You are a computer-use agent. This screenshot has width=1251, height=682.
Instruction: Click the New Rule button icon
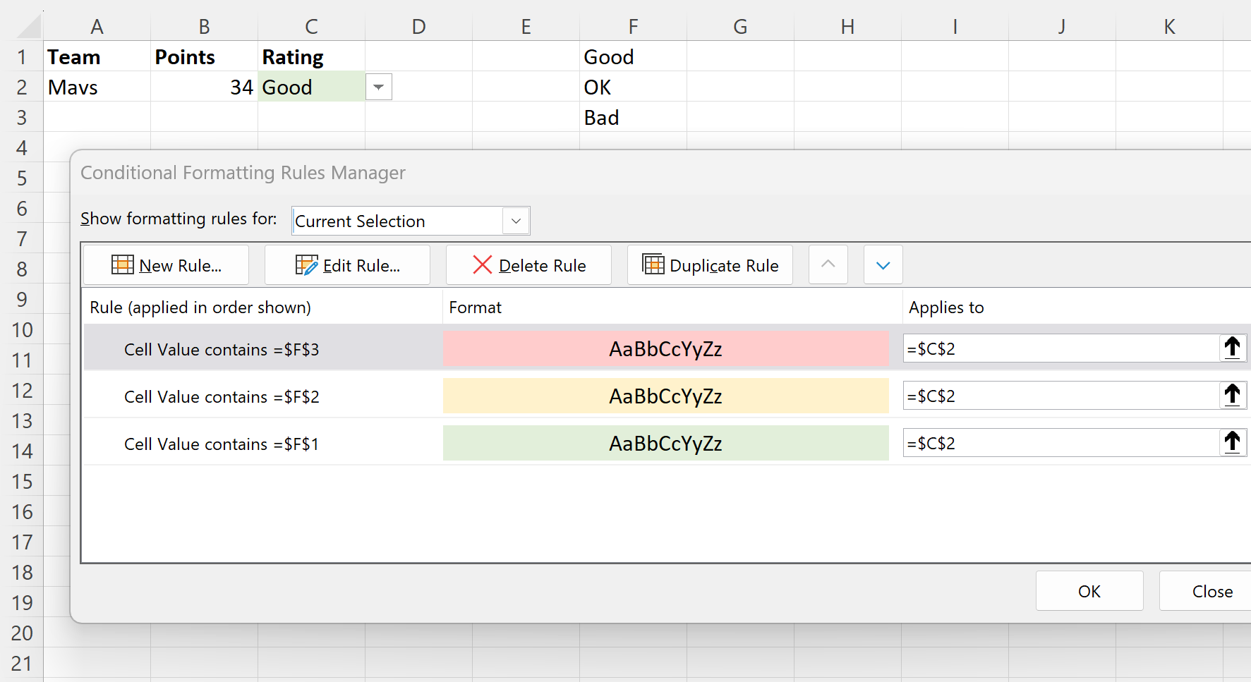point(123,265)
